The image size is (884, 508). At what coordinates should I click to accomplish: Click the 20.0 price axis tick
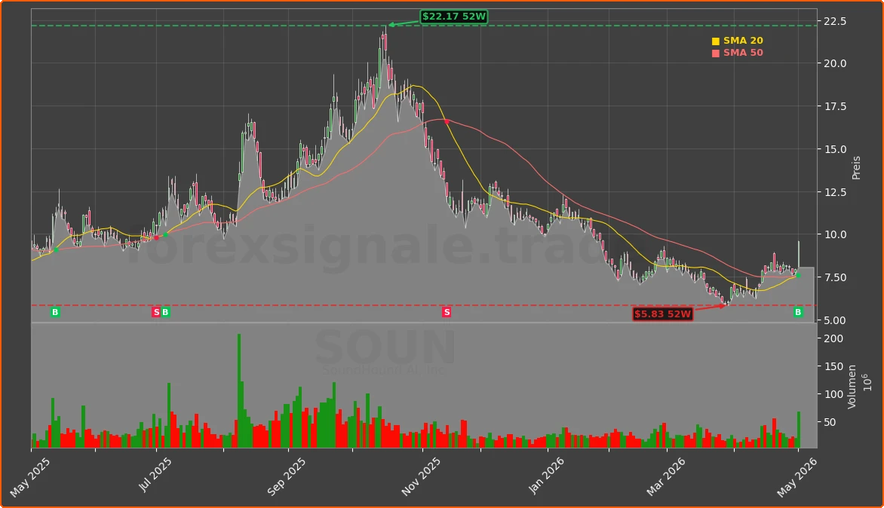point(835,63)
